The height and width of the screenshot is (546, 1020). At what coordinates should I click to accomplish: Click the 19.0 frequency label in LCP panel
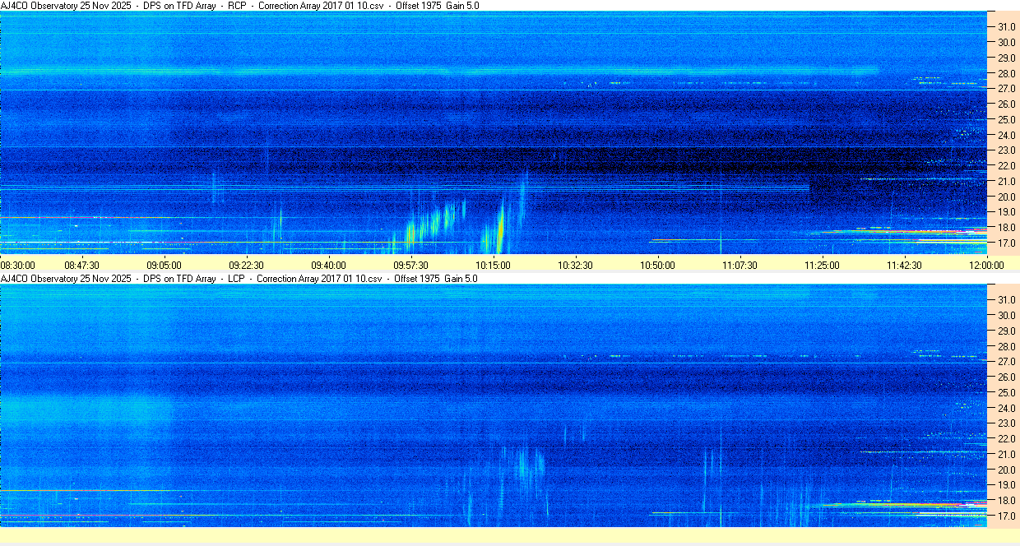[x=1006, y=485]
